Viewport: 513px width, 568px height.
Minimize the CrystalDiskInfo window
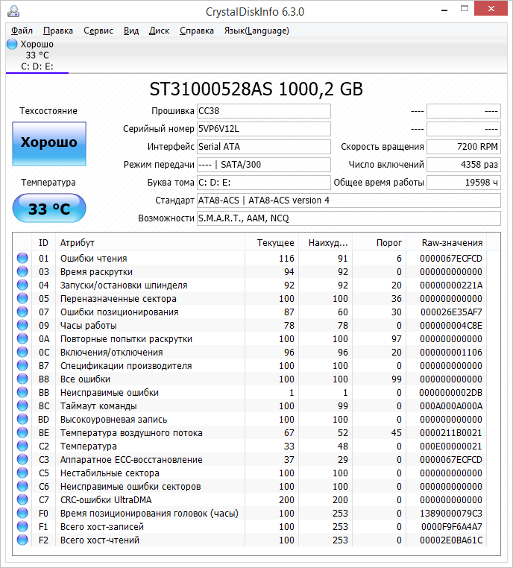coord(444,10)
